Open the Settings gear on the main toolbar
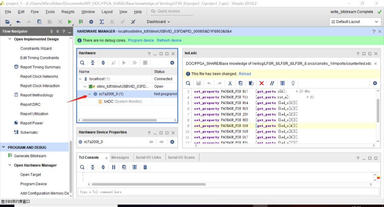 [91, 21]
